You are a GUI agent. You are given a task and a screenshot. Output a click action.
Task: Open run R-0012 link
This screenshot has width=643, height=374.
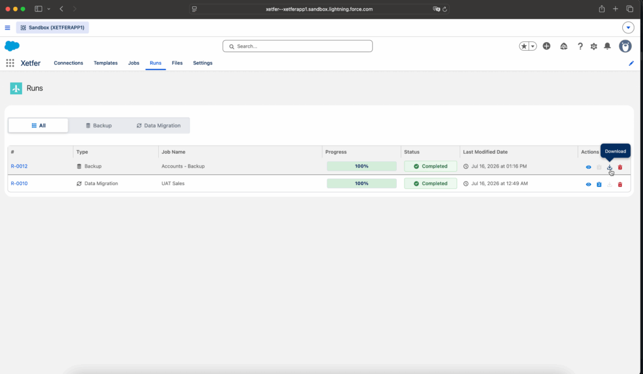coord(19,166)
